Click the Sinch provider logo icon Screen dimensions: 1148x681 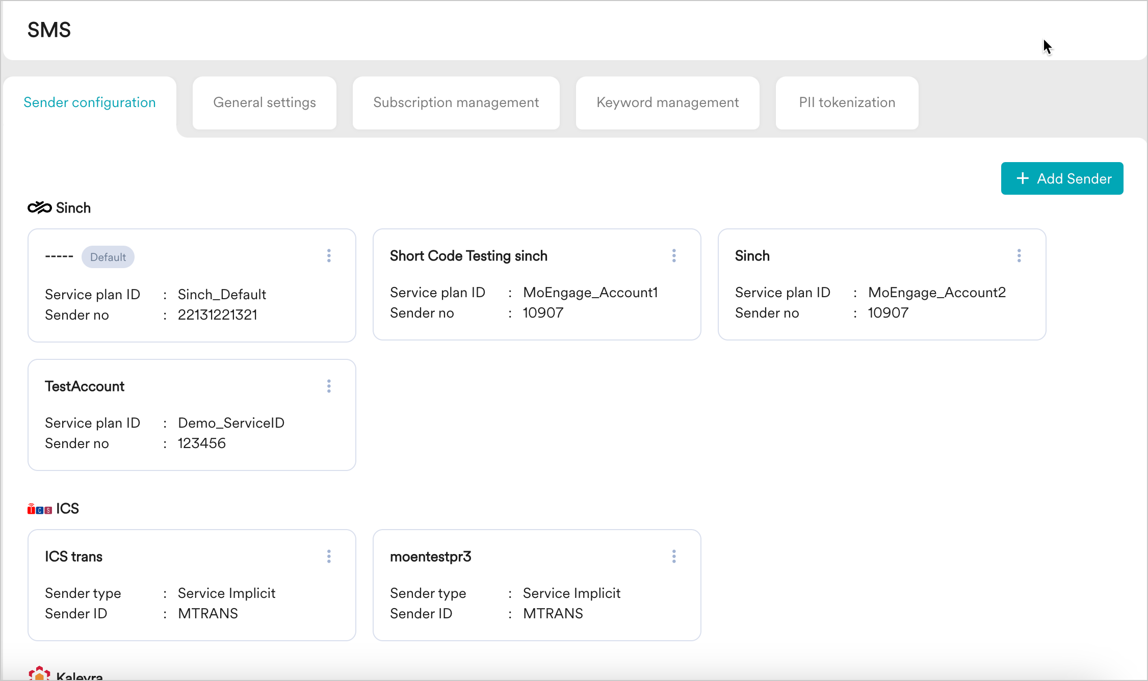[x=40, y=207]
